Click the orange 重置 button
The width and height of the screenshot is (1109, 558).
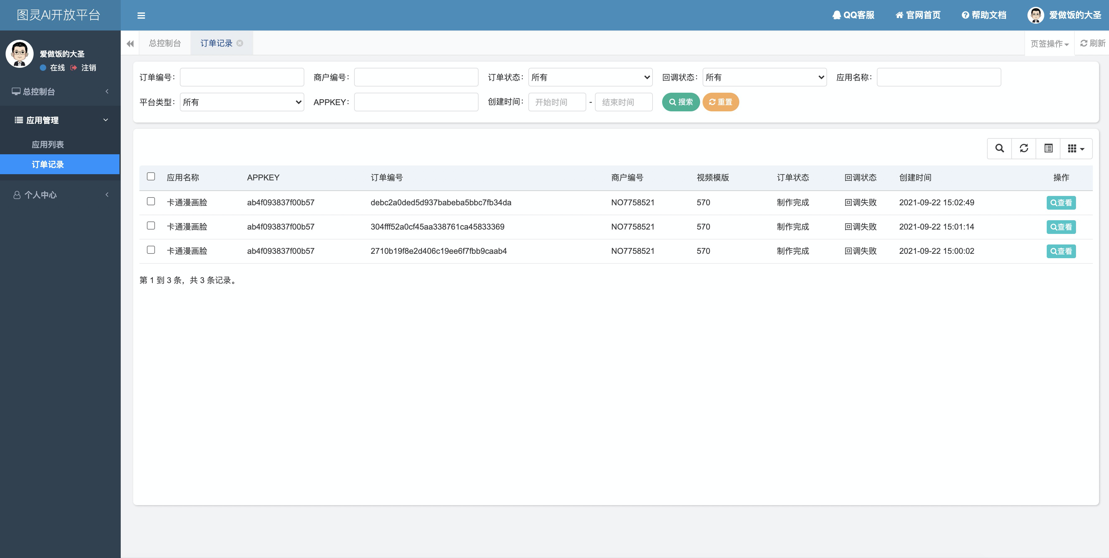[720, 102]
